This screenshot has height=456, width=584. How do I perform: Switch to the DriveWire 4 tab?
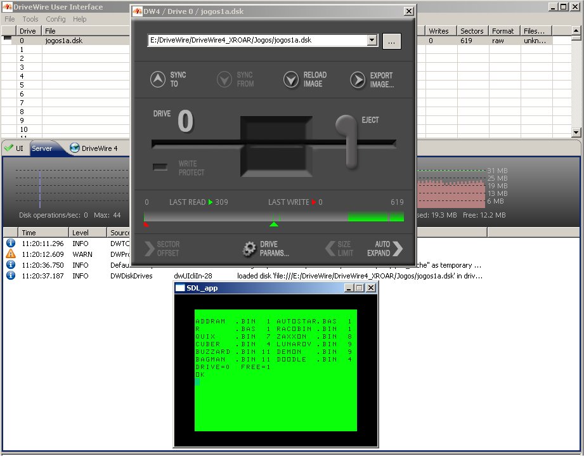[94, 148]
